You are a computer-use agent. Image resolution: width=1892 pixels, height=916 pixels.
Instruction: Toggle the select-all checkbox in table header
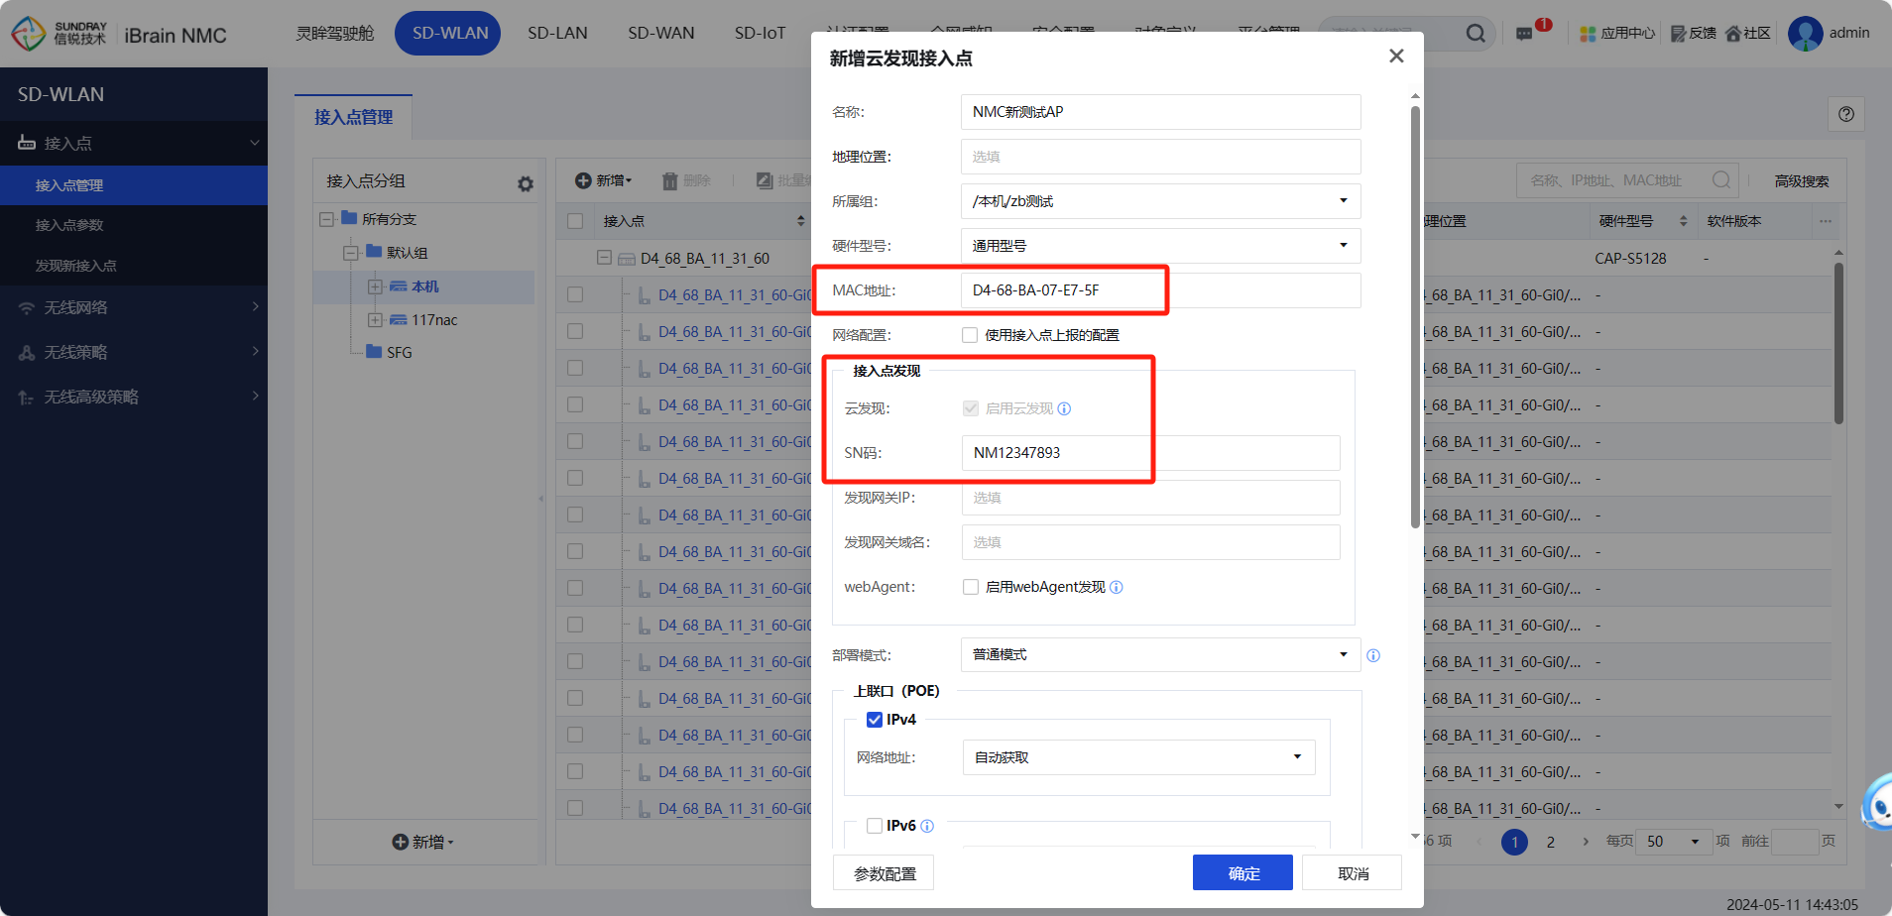[x=575, y=221]
